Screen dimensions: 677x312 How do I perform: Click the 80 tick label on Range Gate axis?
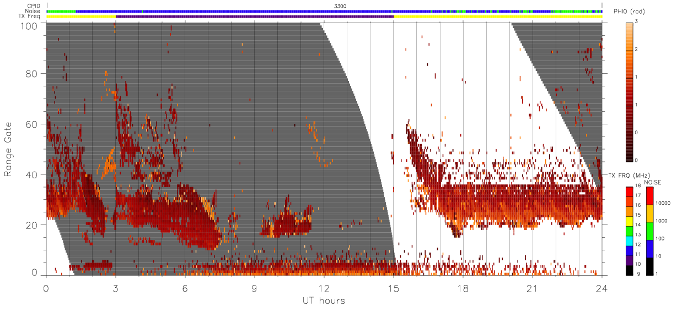(x=33, y=73)
